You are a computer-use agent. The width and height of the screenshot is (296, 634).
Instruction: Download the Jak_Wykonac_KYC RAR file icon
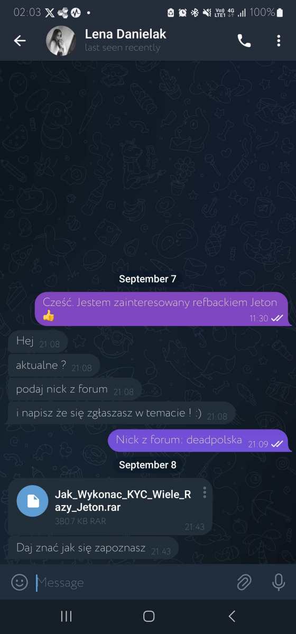[33, 500]
